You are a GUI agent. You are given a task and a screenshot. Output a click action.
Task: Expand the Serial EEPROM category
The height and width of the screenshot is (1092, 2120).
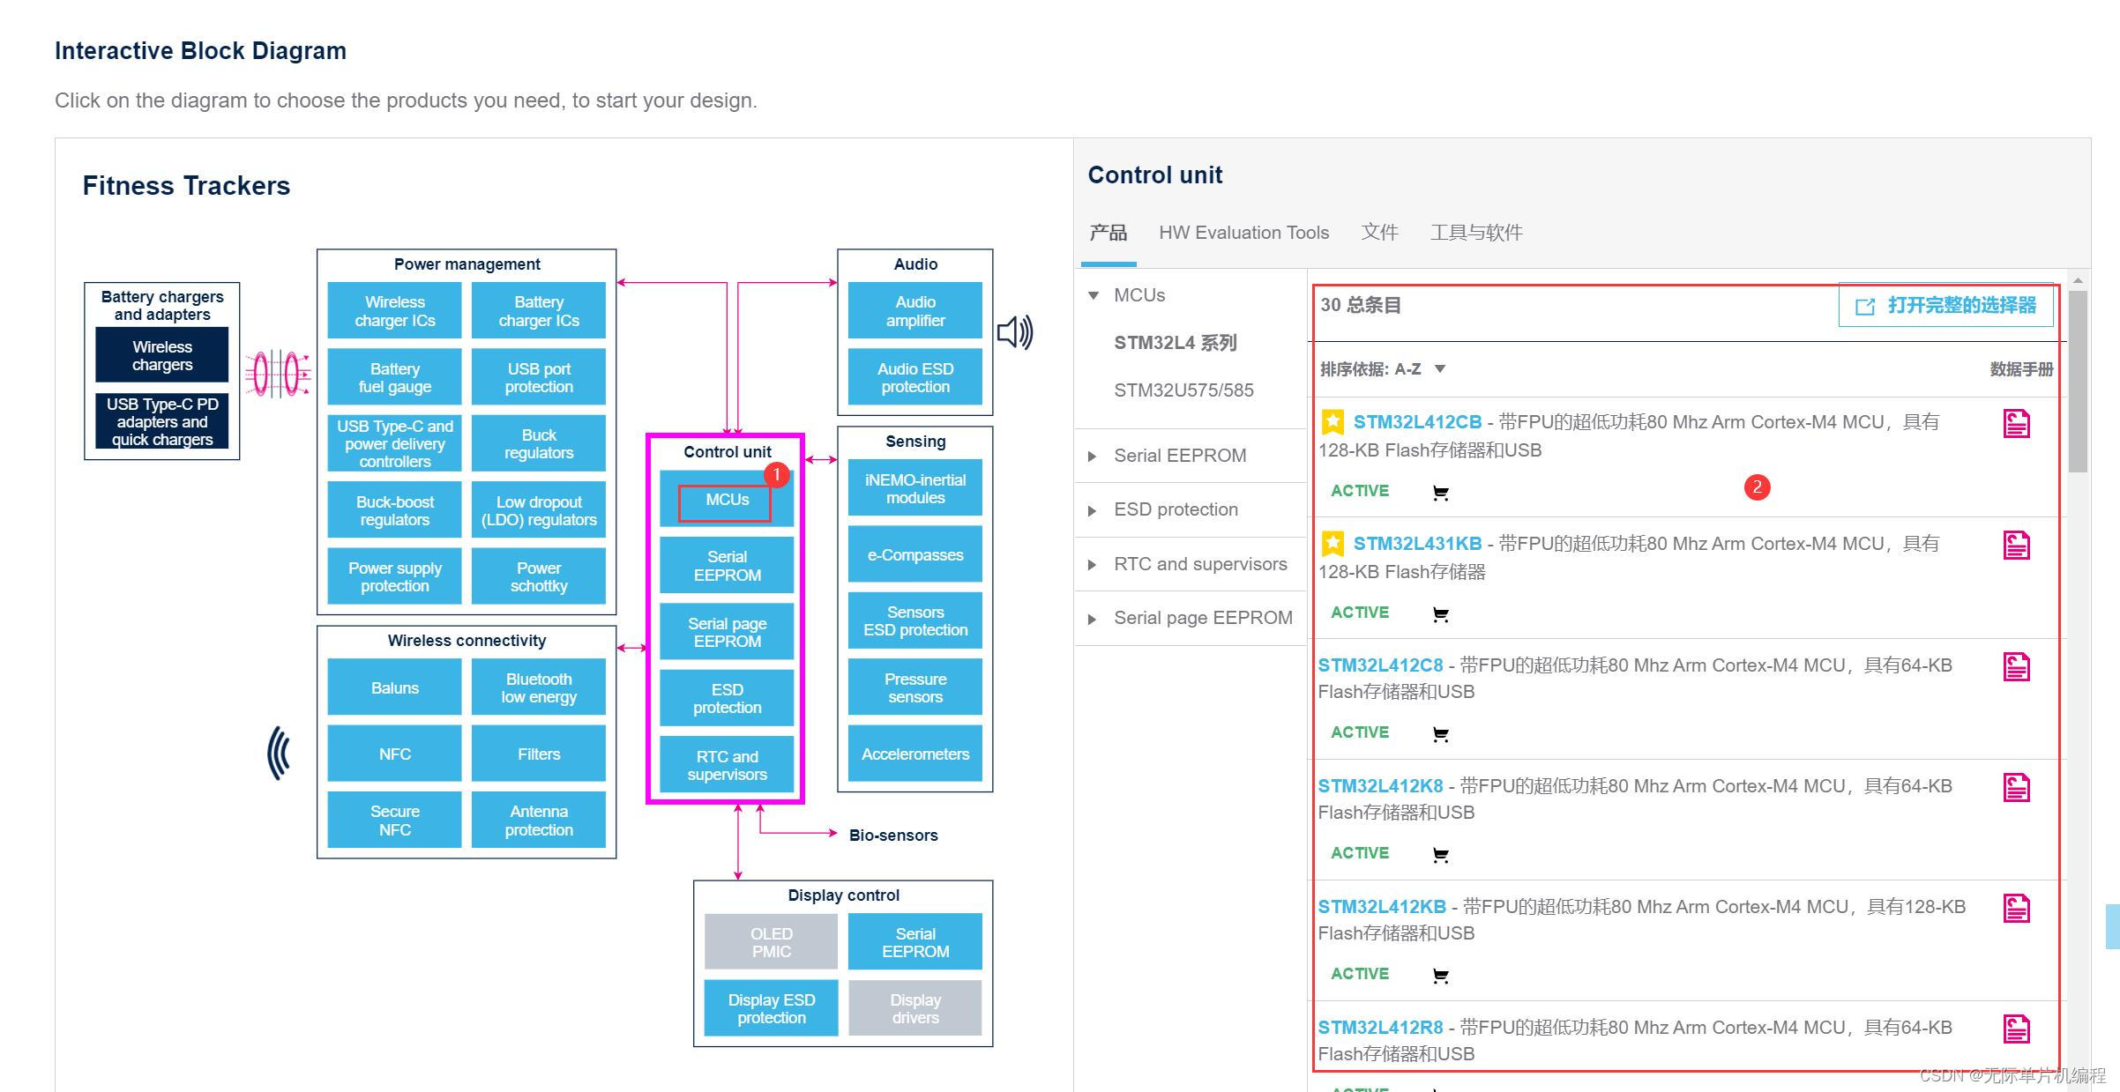pos(1093,457)
